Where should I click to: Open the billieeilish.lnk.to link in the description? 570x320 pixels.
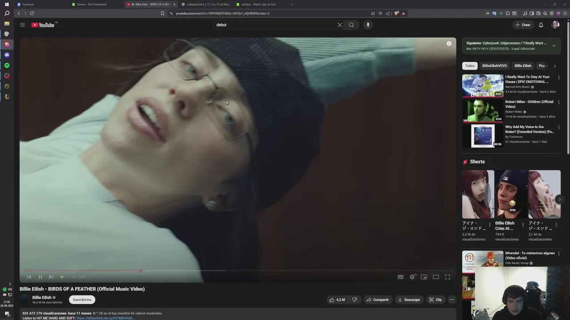coord(106,318)
